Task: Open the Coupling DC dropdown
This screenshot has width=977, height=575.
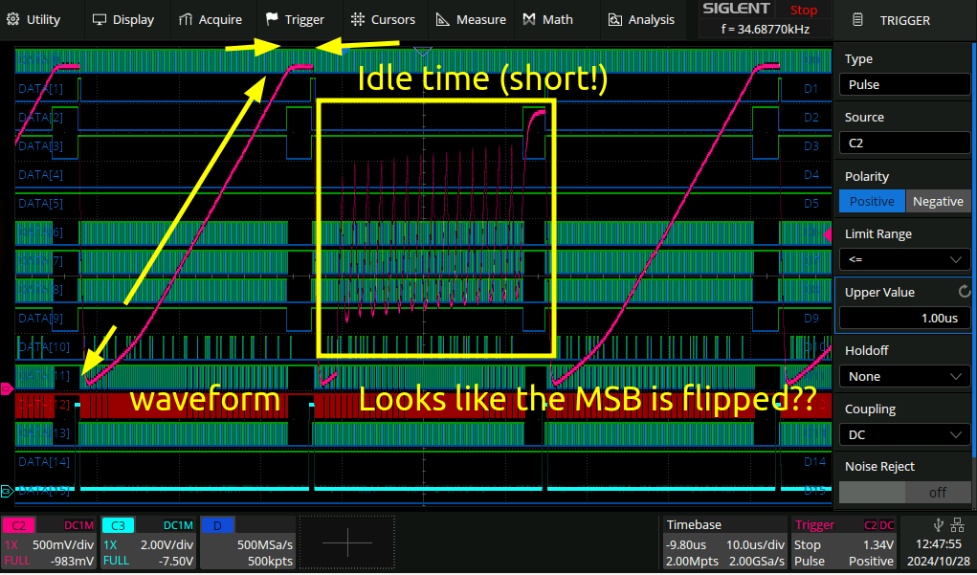Action: pos(904,434)
